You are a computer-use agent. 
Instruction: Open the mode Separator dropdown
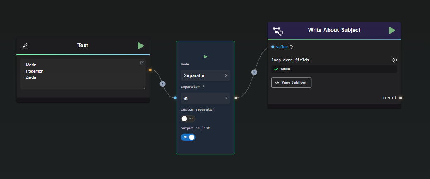[205, 75]
